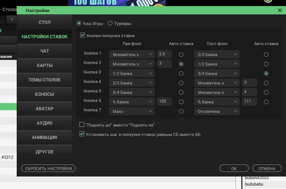Click the СБРОСИТЬ НАСТРОЙКИ button
Image resolution: width=286 pixels, height=189 pixels.
48,169
